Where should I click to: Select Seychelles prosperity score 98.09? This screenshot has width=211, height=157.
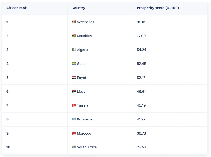[x=141, y=22]
